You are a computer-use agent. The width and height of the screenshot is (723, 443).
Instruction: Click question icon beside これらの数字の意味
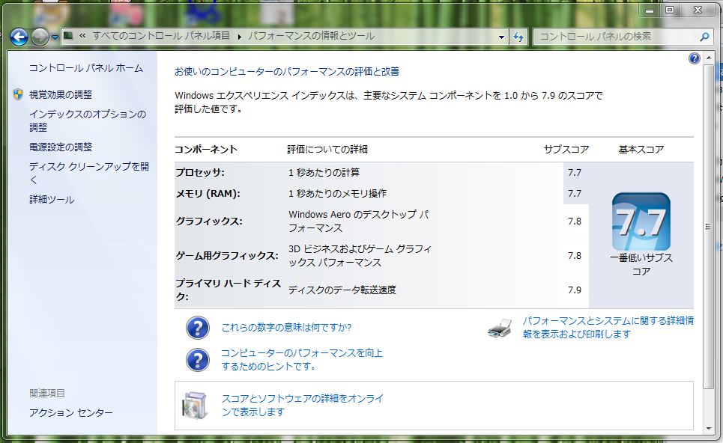tap(197, 328)
